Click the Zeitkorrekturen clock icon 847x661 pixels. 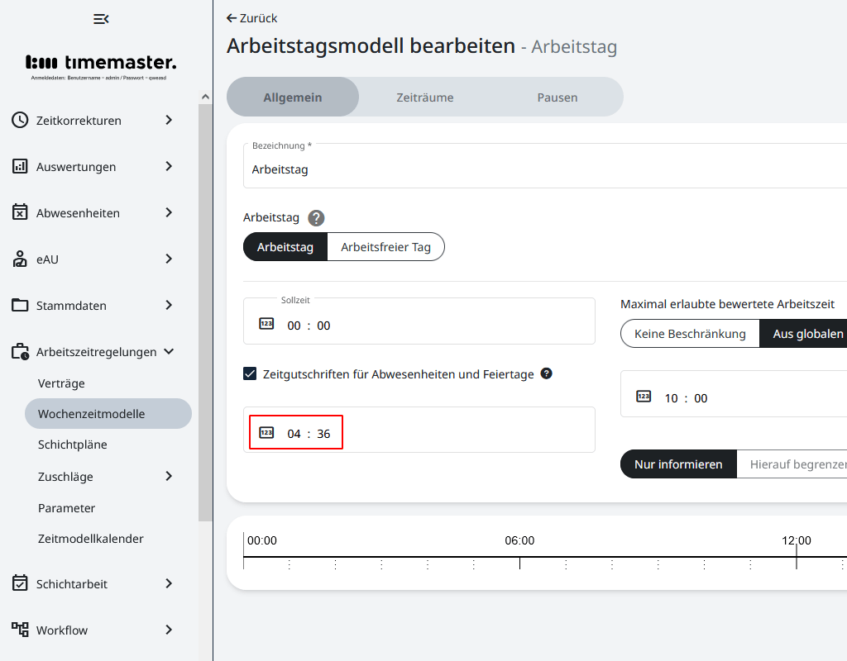click(20, 120)
